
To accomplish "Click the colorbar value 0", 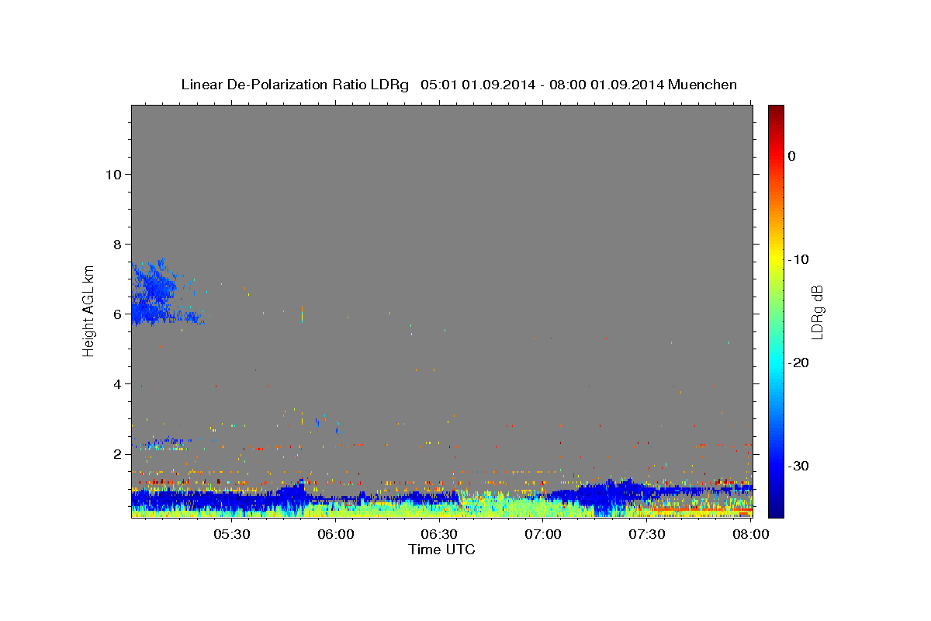I will click(x=792, y=156).
